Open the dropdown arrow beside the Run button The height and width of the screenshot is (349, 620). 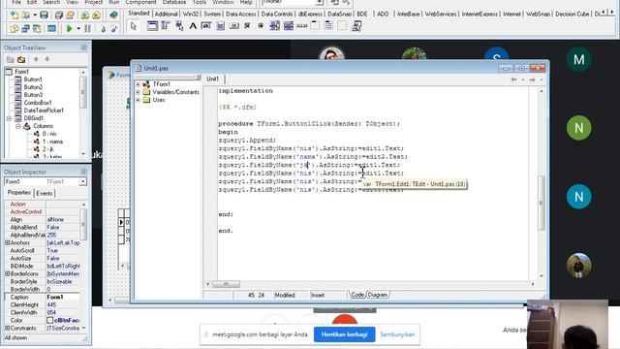[x=78, y=28]
